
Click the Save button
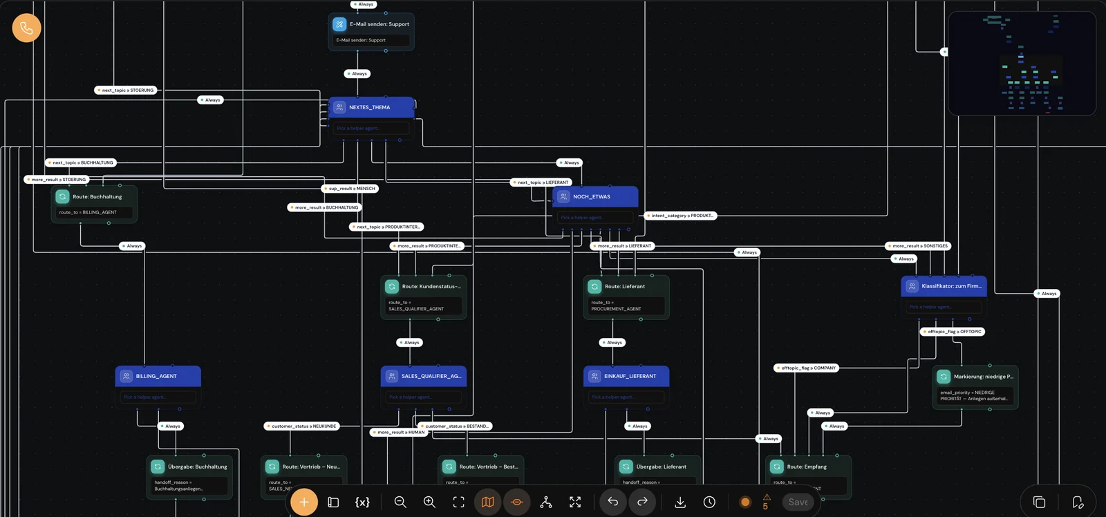click(x=798, y=502)
